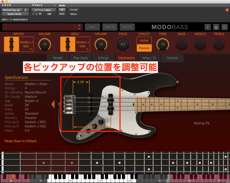
Task: Click the MIDDLE EQ knob
Action: tap(200, 44)
